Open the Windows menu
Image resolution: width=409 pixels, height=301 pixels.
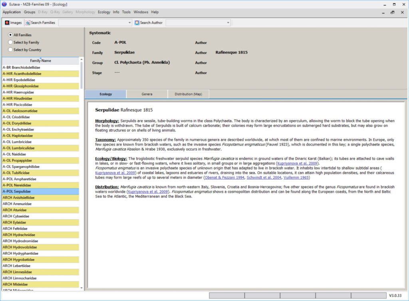[141, 12]
